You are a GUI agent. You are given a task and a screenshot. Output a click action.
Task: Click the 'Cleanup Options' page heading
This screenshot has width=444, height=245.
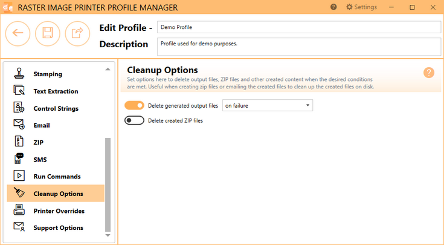click(162, 70)
